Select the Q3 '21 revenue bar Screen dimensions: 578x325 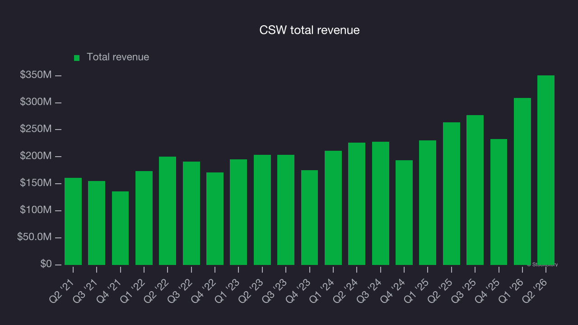coord(97,223)
